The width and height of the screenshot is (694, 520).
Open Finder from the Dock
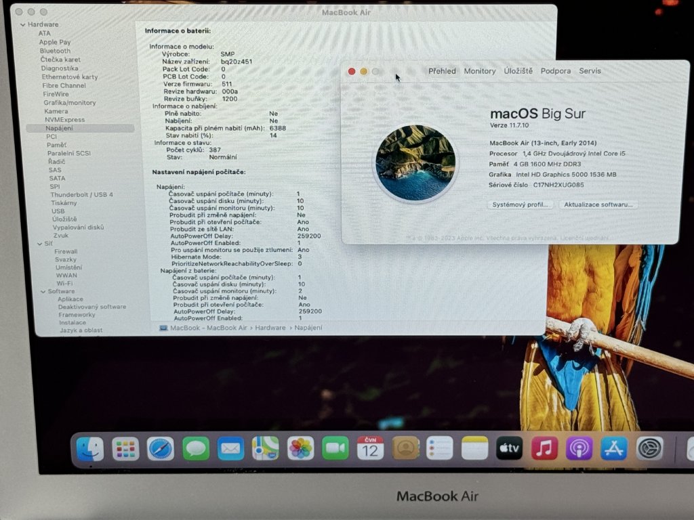pyautogui.click(x=90, y=449)
